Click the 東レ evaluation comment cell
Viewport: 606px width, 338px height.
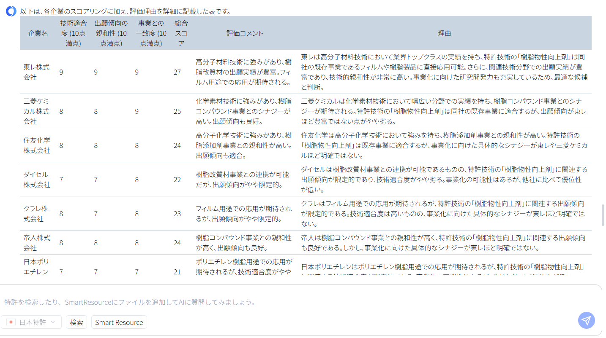(245, 72)
